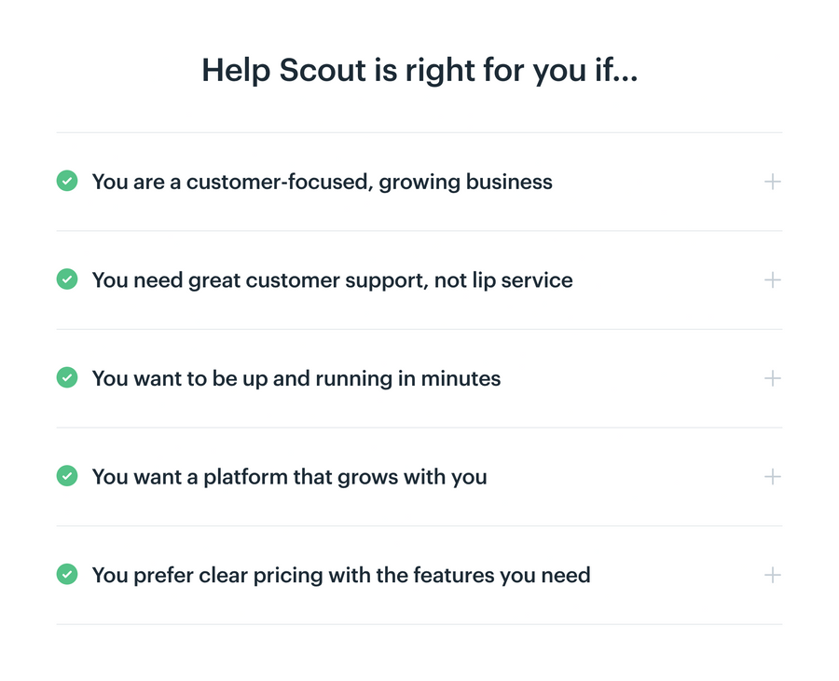Select 'You prefer clear pricing with the features you need'
The image size is (839, 681).
pos(340,575)
